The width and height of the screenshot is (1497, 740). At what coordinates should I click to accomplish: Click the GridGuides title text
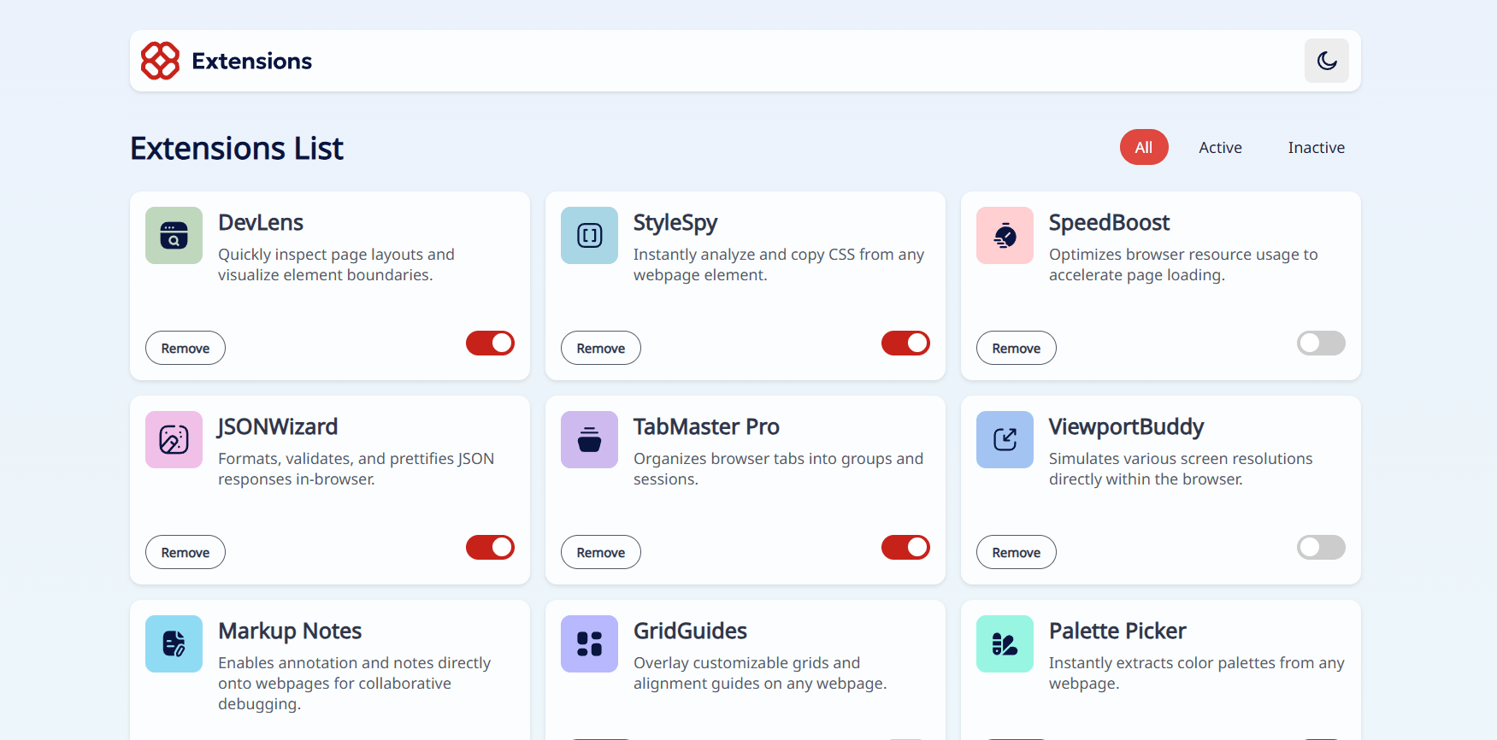(x=690, y=631)
